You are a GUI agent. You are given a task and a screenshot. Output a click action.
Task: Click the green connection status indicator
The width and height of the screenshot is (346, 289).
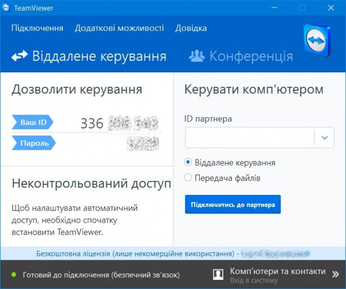pos(14,274)
